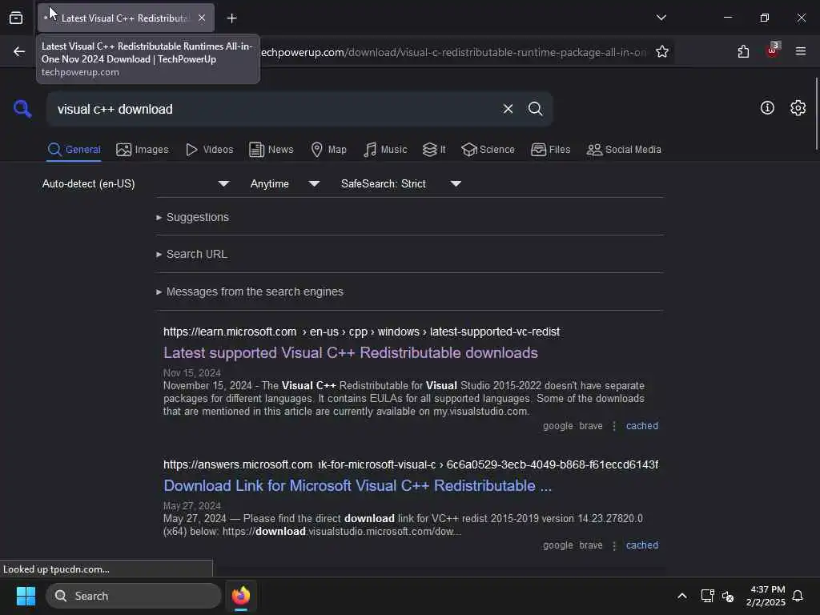Switch to News search category
This screenshot has height=615, width=820.
pyautogui.click(x=271, y=150)
